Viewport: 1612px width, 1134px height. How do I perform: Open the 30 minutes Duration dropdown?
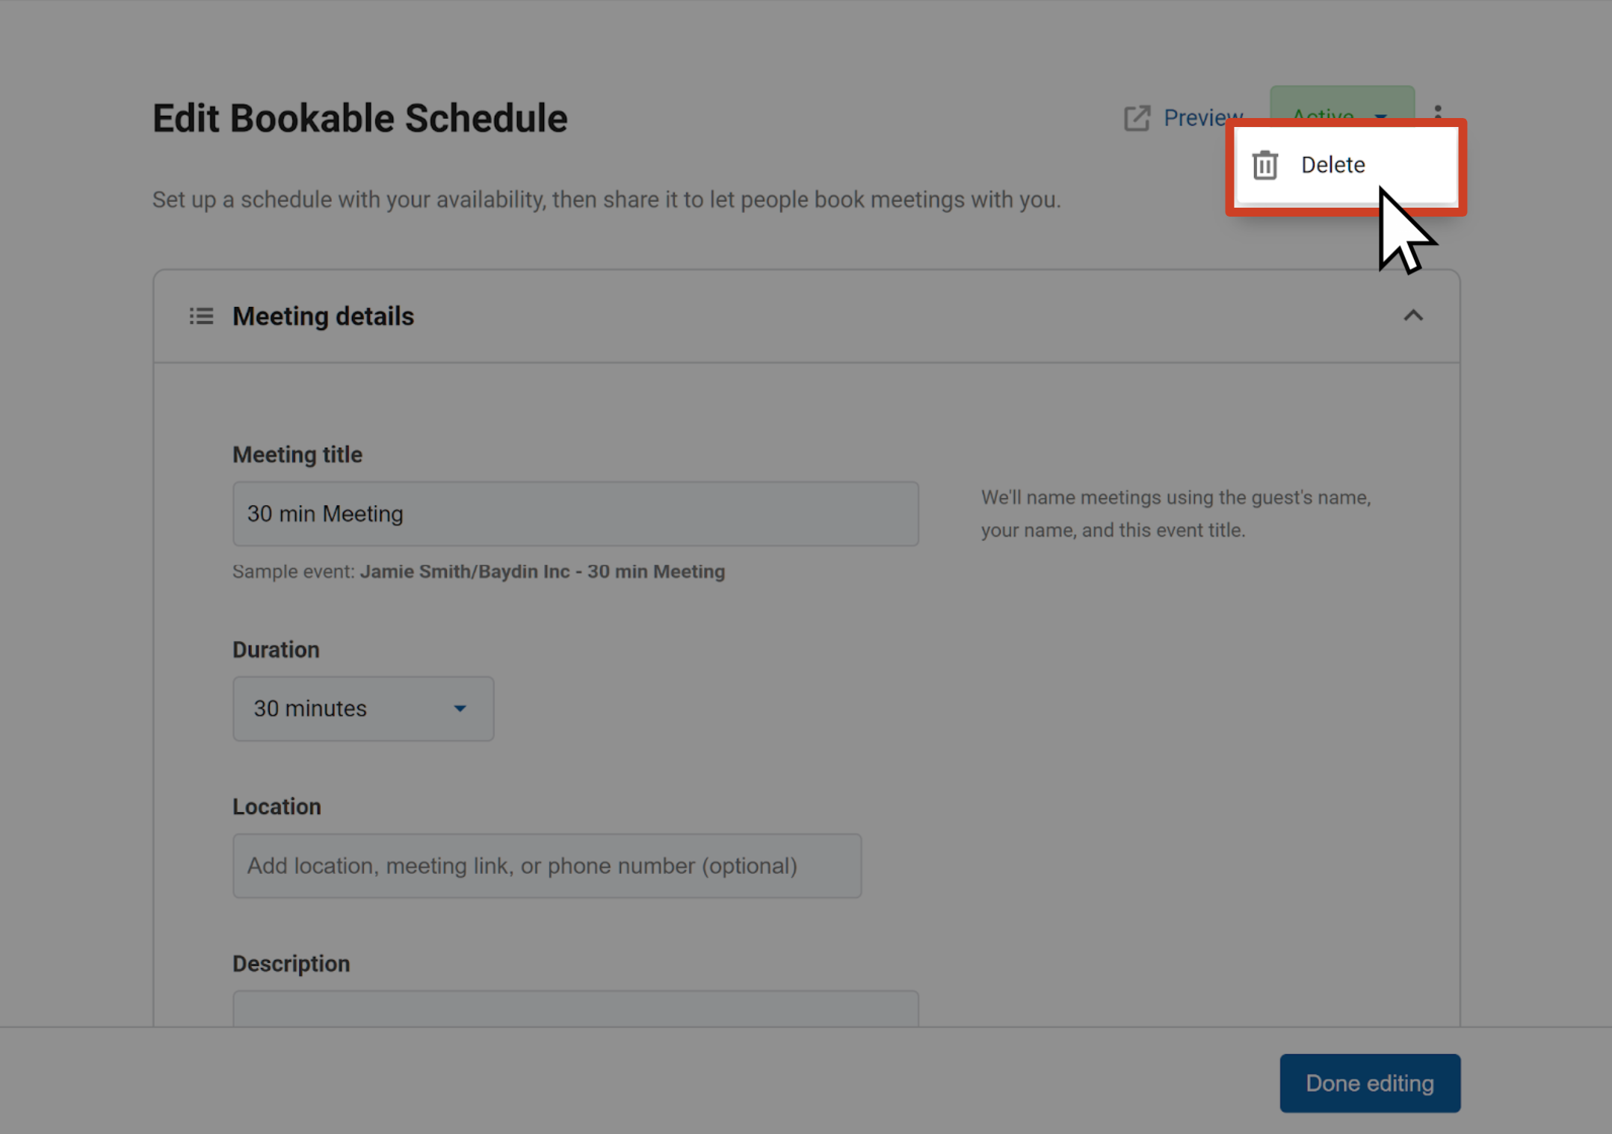(x=363, y=709)
